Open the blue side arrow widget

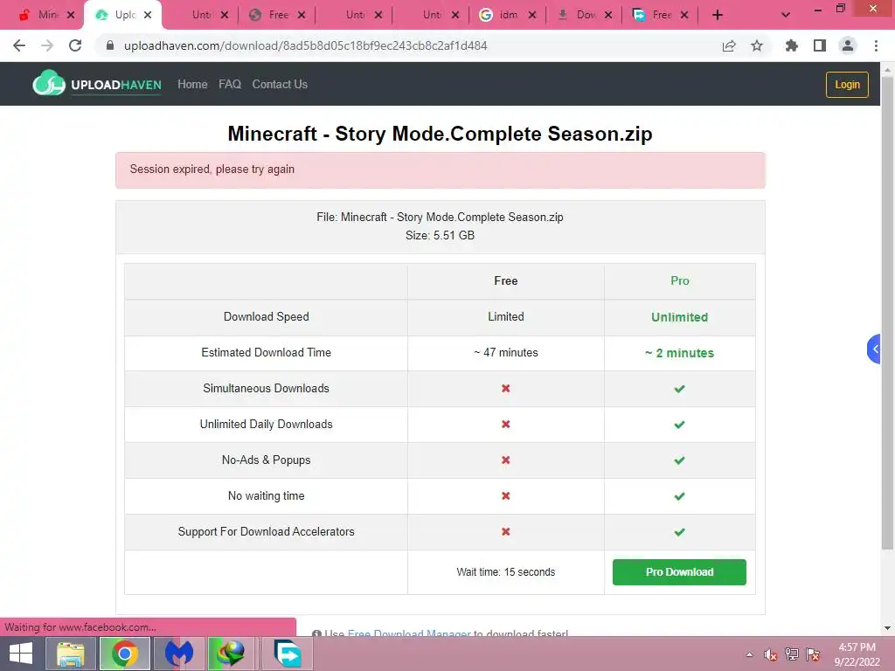[x=874, y=349]
